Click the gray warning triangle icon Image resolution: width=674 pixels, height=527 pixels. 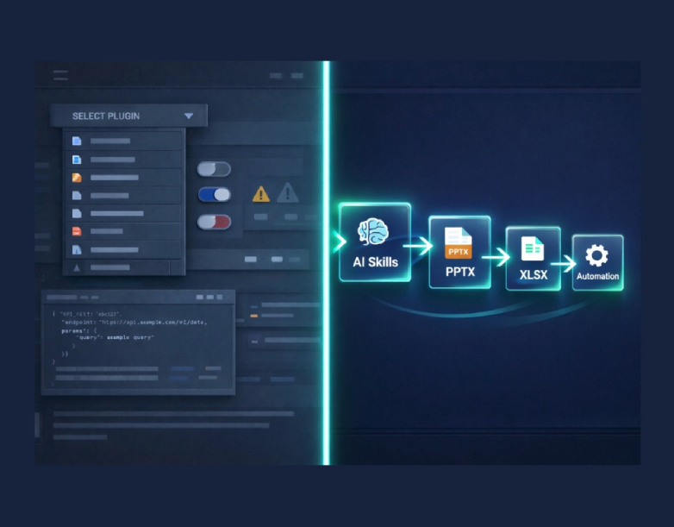pos(288,191)
